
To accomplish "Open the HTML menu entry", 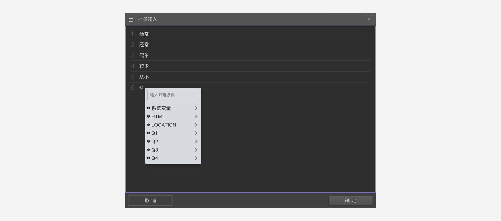I will point(173,116).
